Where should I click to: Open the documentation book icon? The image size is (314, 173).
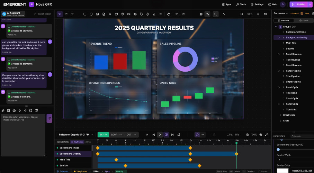(x=36, y=110)
